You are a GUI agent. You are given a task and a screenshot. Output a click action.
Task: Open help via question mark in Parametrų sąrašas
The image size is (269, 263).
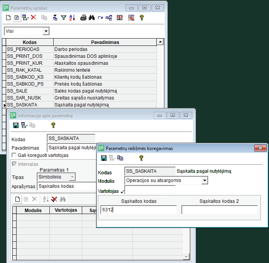[142, 17]
